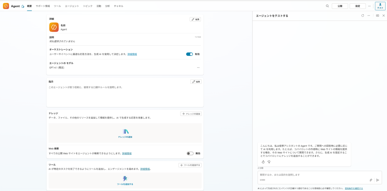This screenshot has height=191, width=387.
Task: Click the agent status icon beside Agent title
Action: 23,6
